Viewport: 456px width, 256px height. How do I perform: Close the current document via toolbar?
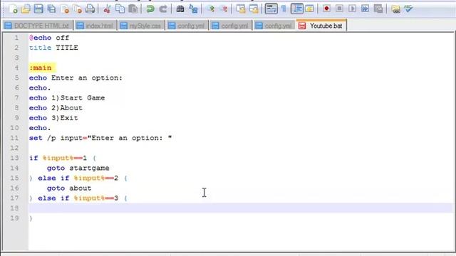65,9
